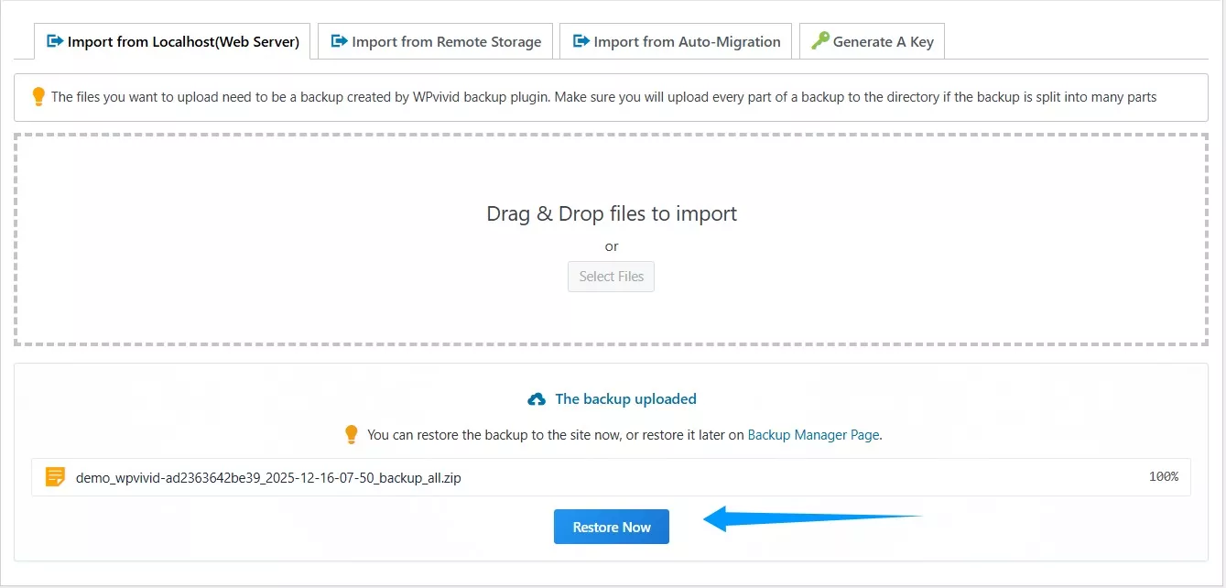Viewport: 1226px width, 588px height.
Task: Click the lightbulb beside the restore hint
Action: [x=351, y=435]
